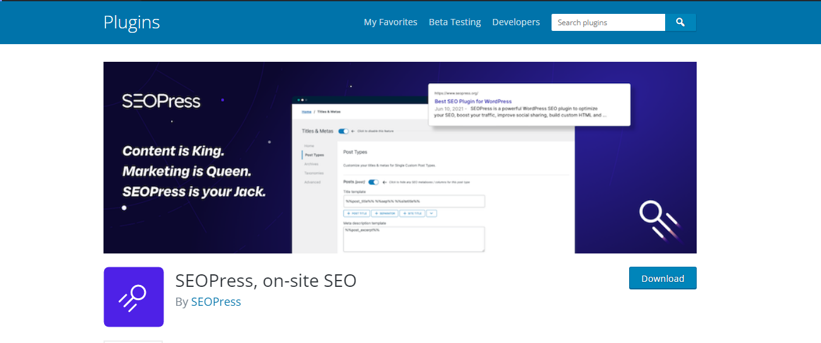
Task: Click the Plugins header title
Action: click(x=132, y=22)
